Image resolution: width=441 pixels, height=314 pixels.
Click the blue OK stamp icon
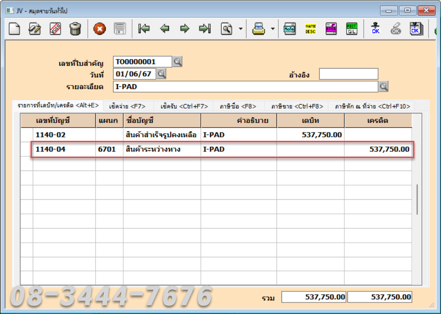[375, 29]
